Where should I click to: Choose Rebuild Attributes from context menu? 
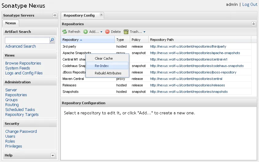(x=107, y=73)
